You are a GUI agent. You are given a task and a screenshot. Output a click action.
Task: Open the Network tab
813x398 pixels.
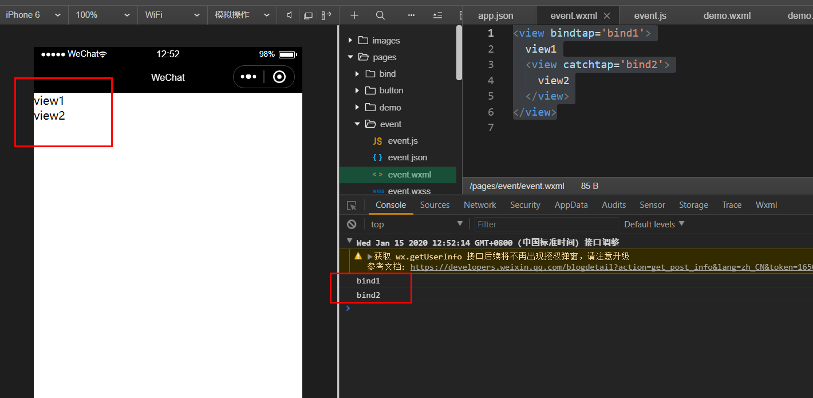pyautogui.click(x=480, y=205)
